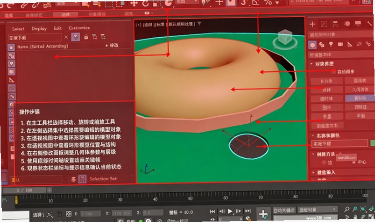Open the Create tab plus icon
Image resolution: width=375 pixels, height=222 pixels.
[x=312, y=24]
